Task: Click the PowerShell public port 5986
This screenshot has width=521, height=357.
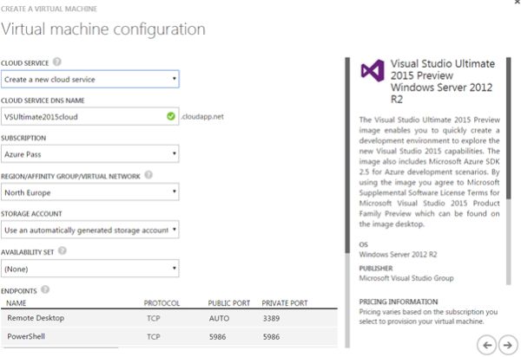Action: click(x=219, y=334)
